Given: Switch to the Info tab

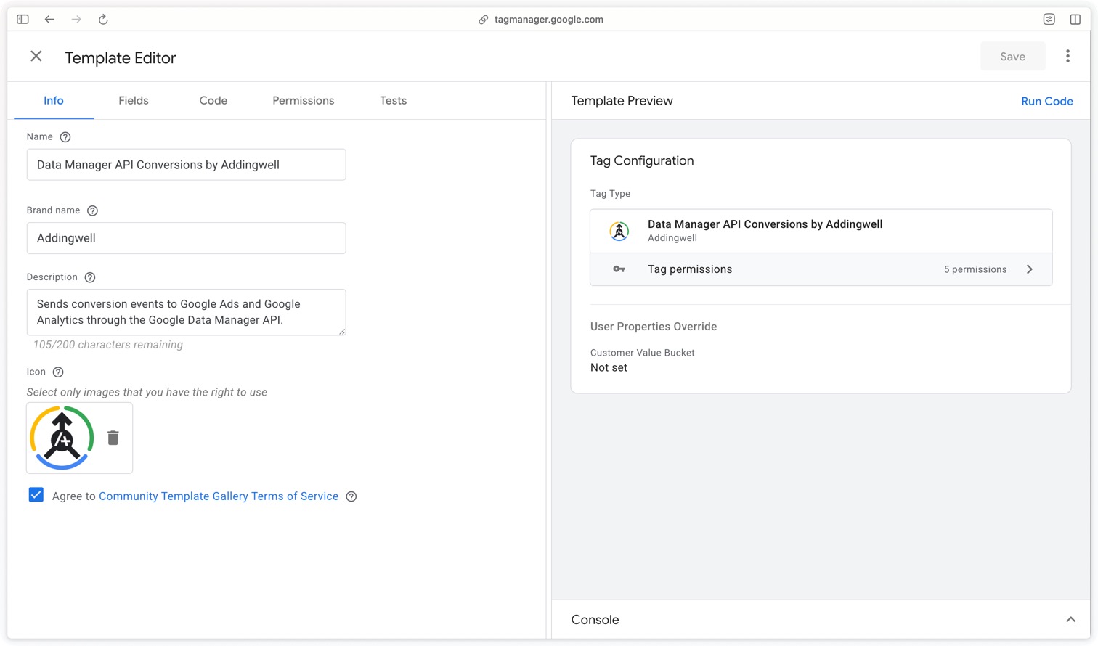Looking at the screenshot, I should pos(54,101).
